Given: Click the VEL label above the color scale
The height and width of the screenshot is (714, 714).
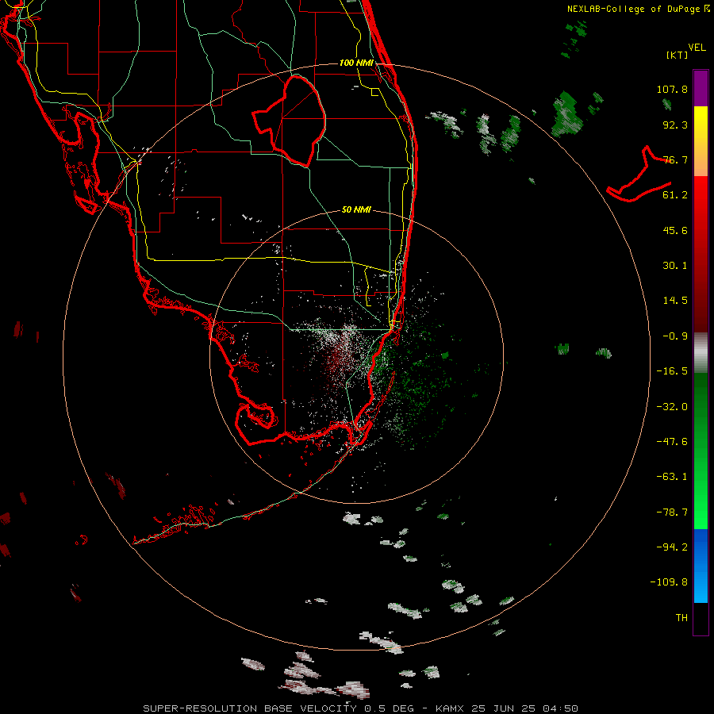Looking at the screenshot, I should 697,48.
